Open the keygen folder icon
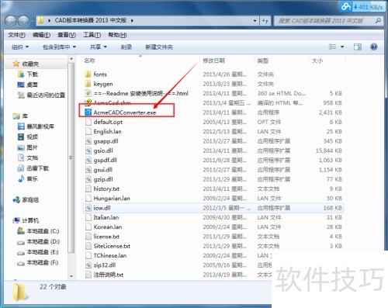This screenshot has height=308, width=388. [x=88, y=84]
